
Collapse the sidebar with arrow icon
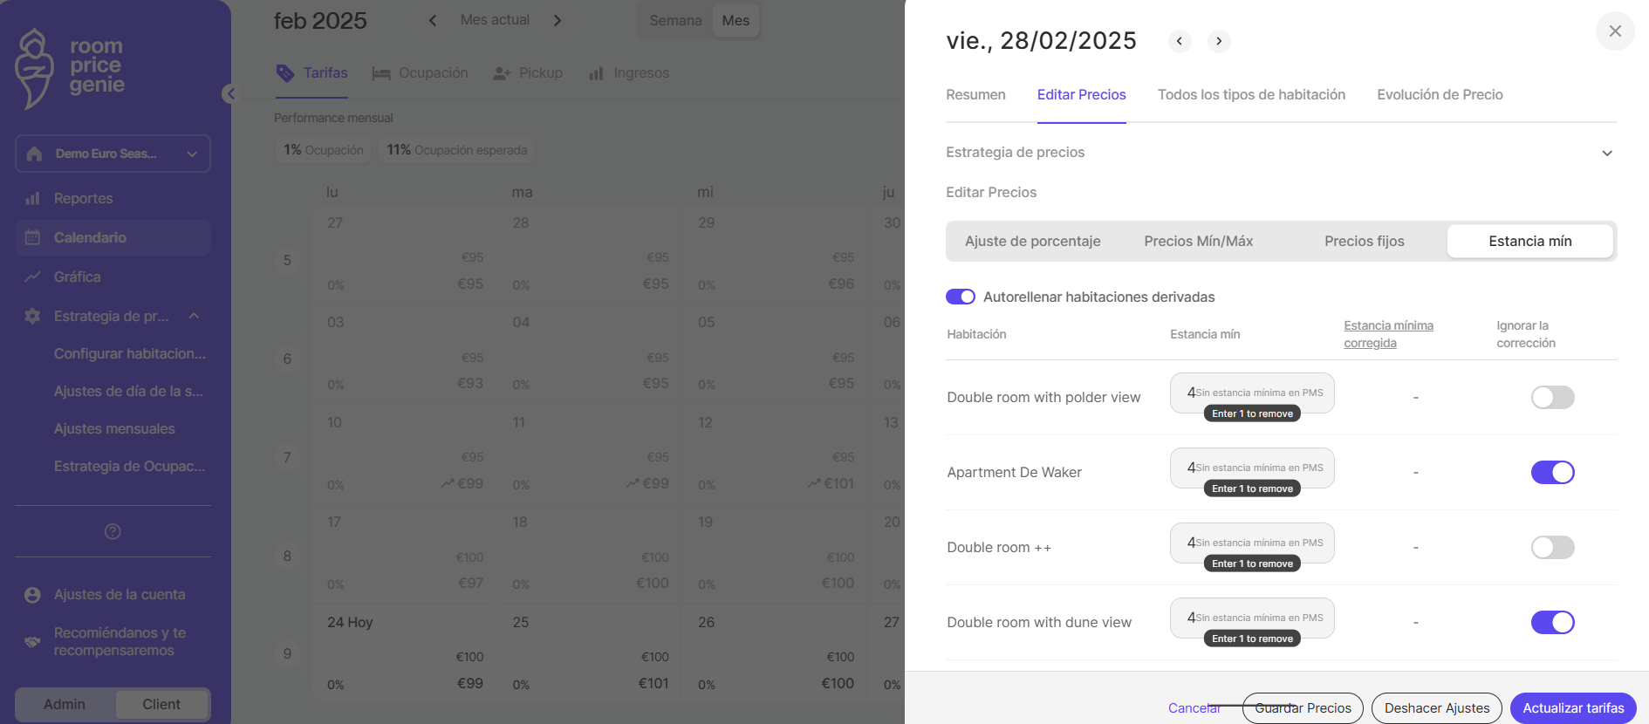tap(229, 94)
